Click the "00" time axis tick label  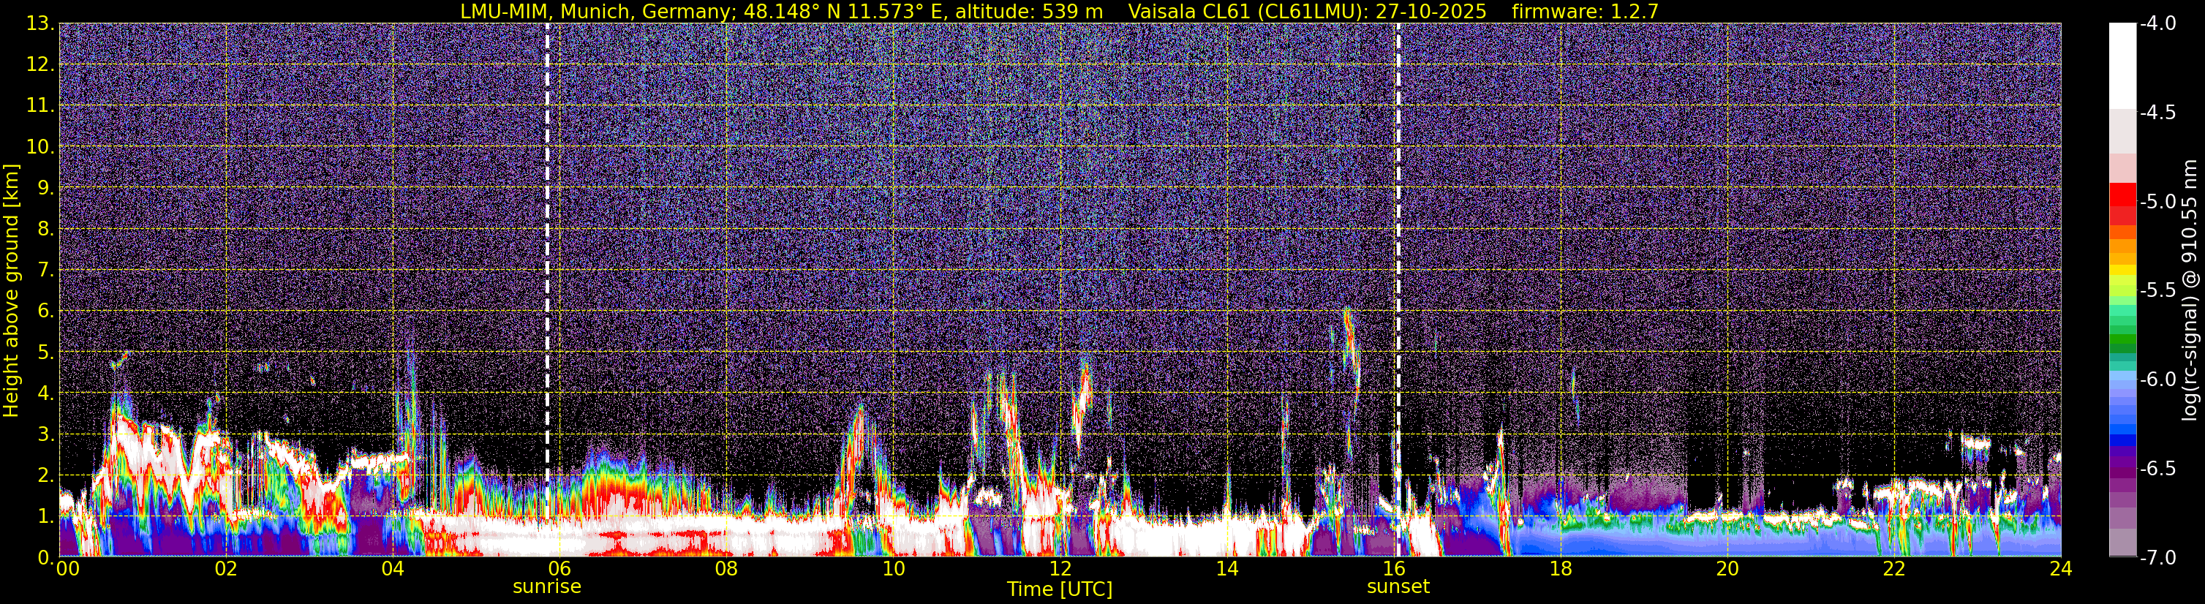67,569
